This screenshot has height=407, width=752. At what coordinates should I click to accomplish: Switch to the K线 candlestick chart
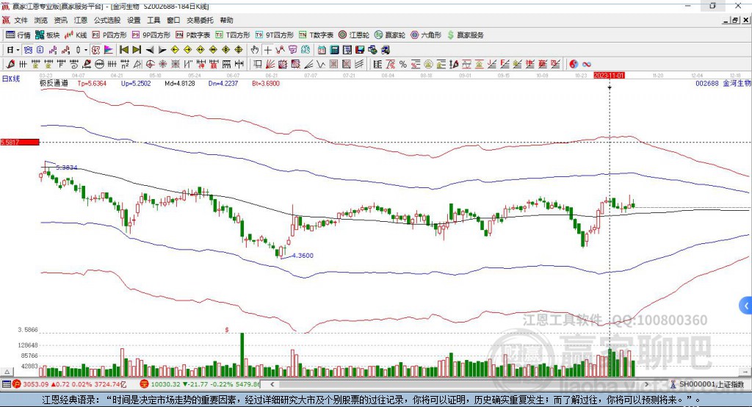[76, 35]
